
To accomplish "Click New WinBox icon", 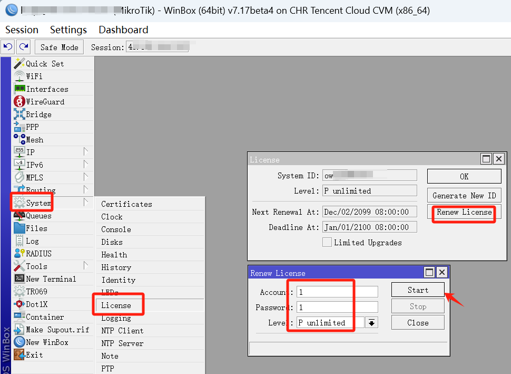I will point(19,342).
